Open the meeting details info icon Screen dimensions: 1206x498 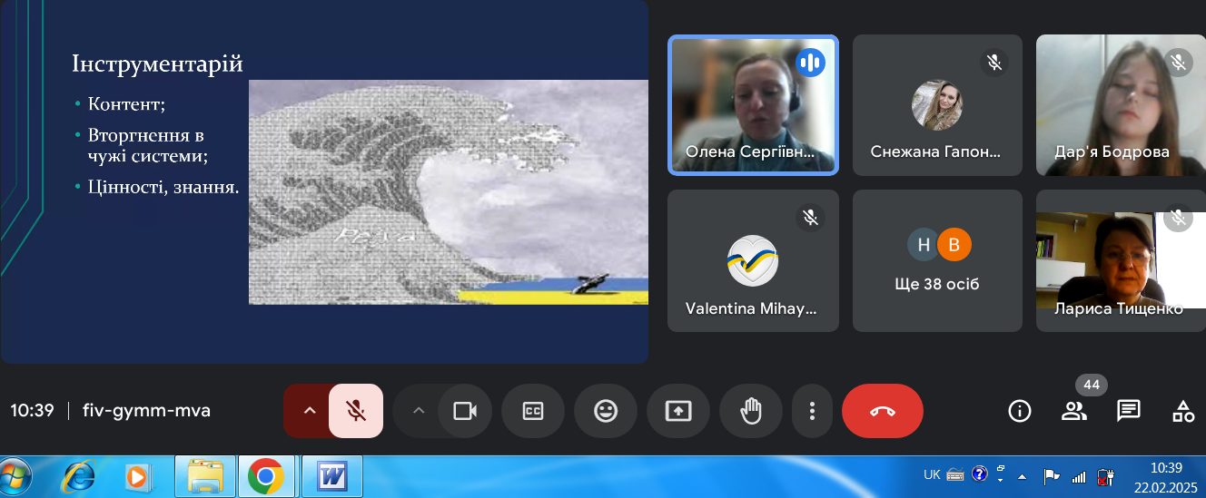[1020, 411]
